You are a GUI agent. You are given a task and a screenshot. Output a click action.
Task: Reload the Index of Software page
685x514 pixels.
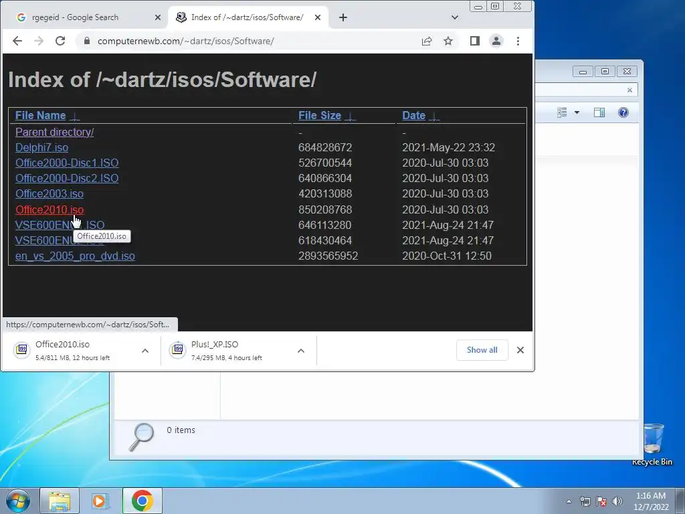[x=60, y=41]
